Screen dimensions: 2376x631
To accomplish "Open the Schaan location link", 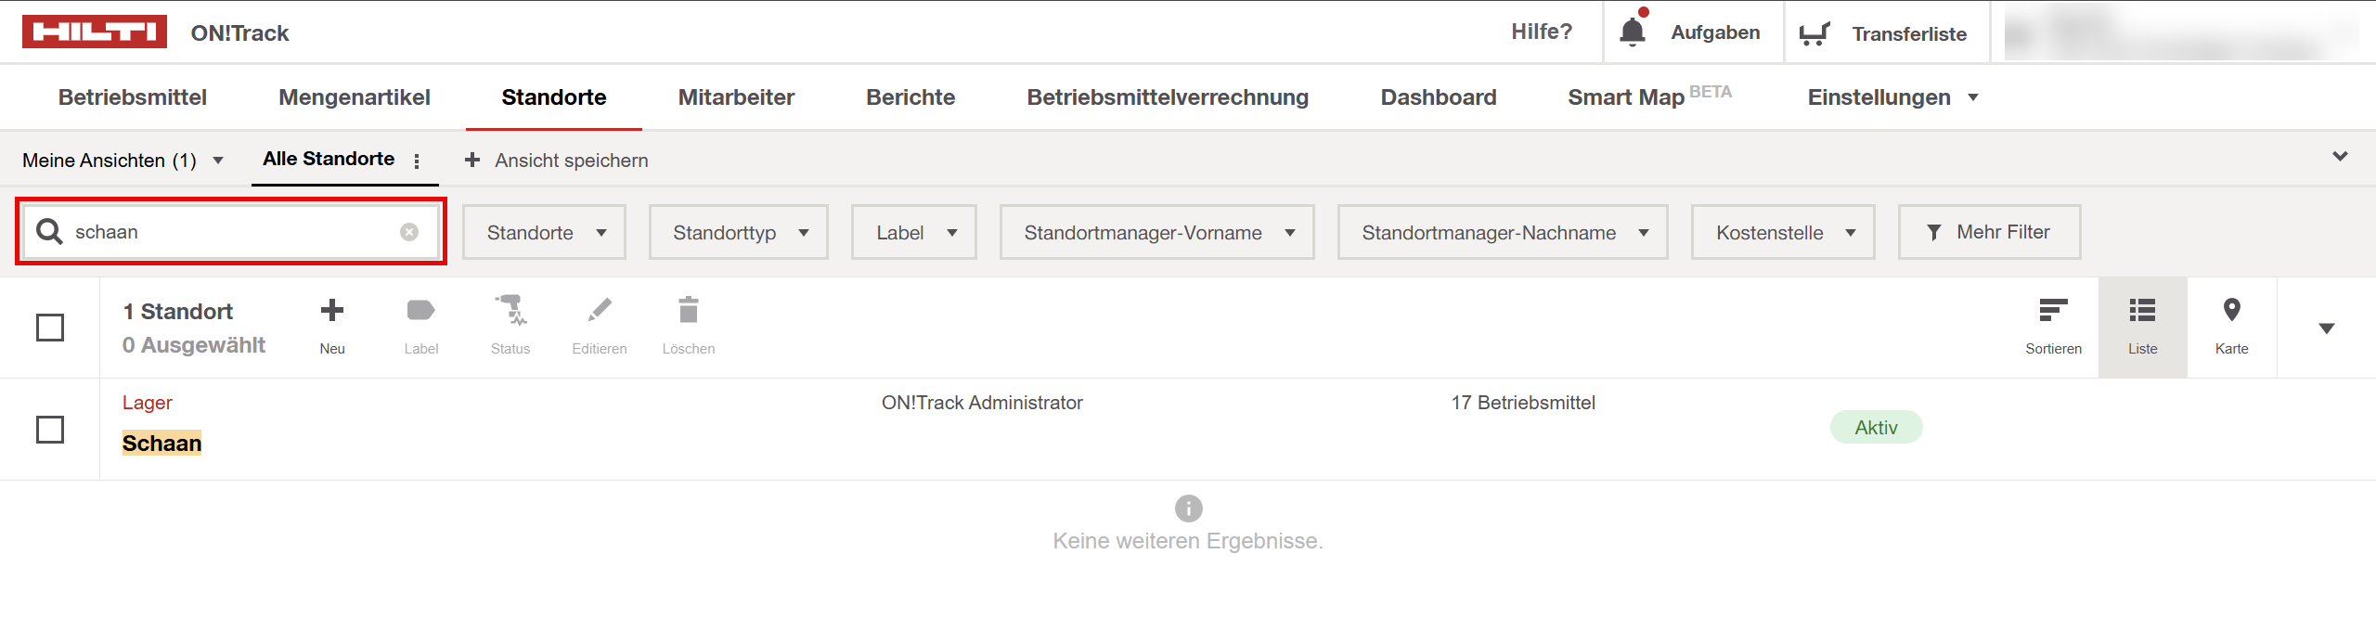I will click(x=161, y=444).
